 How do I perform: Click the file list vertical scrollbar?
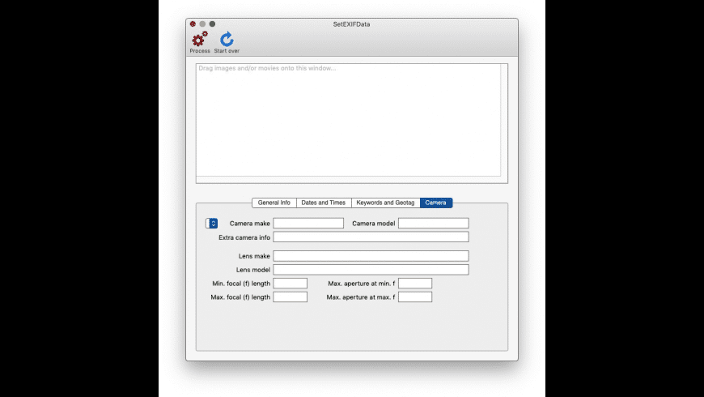coord(504,120)
